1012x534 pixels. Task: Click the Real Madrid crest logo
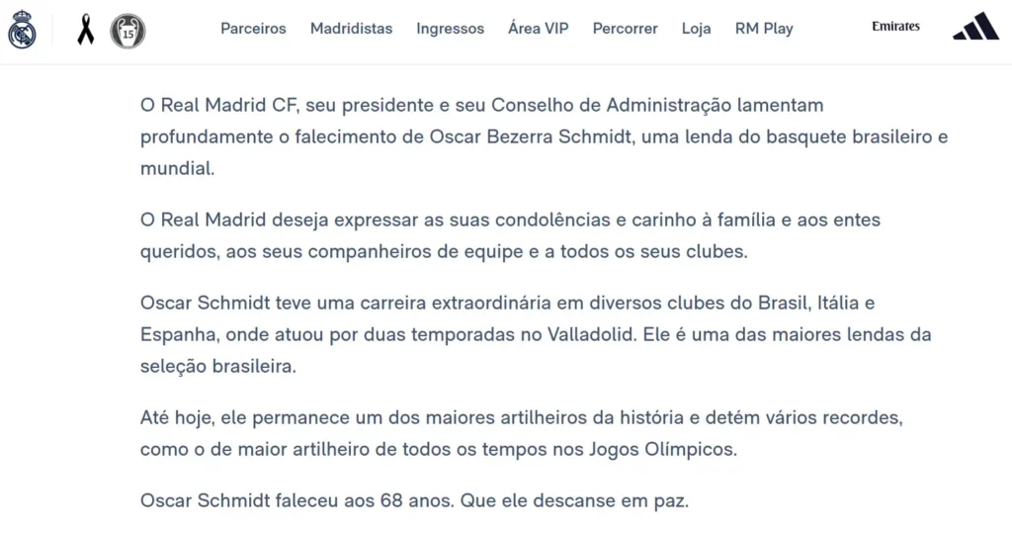[22, 31]
